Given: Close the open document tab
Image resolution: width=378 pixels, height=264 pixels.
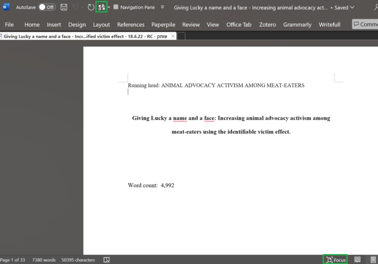Looking at the screenshot, I should (x=173, y=36).
